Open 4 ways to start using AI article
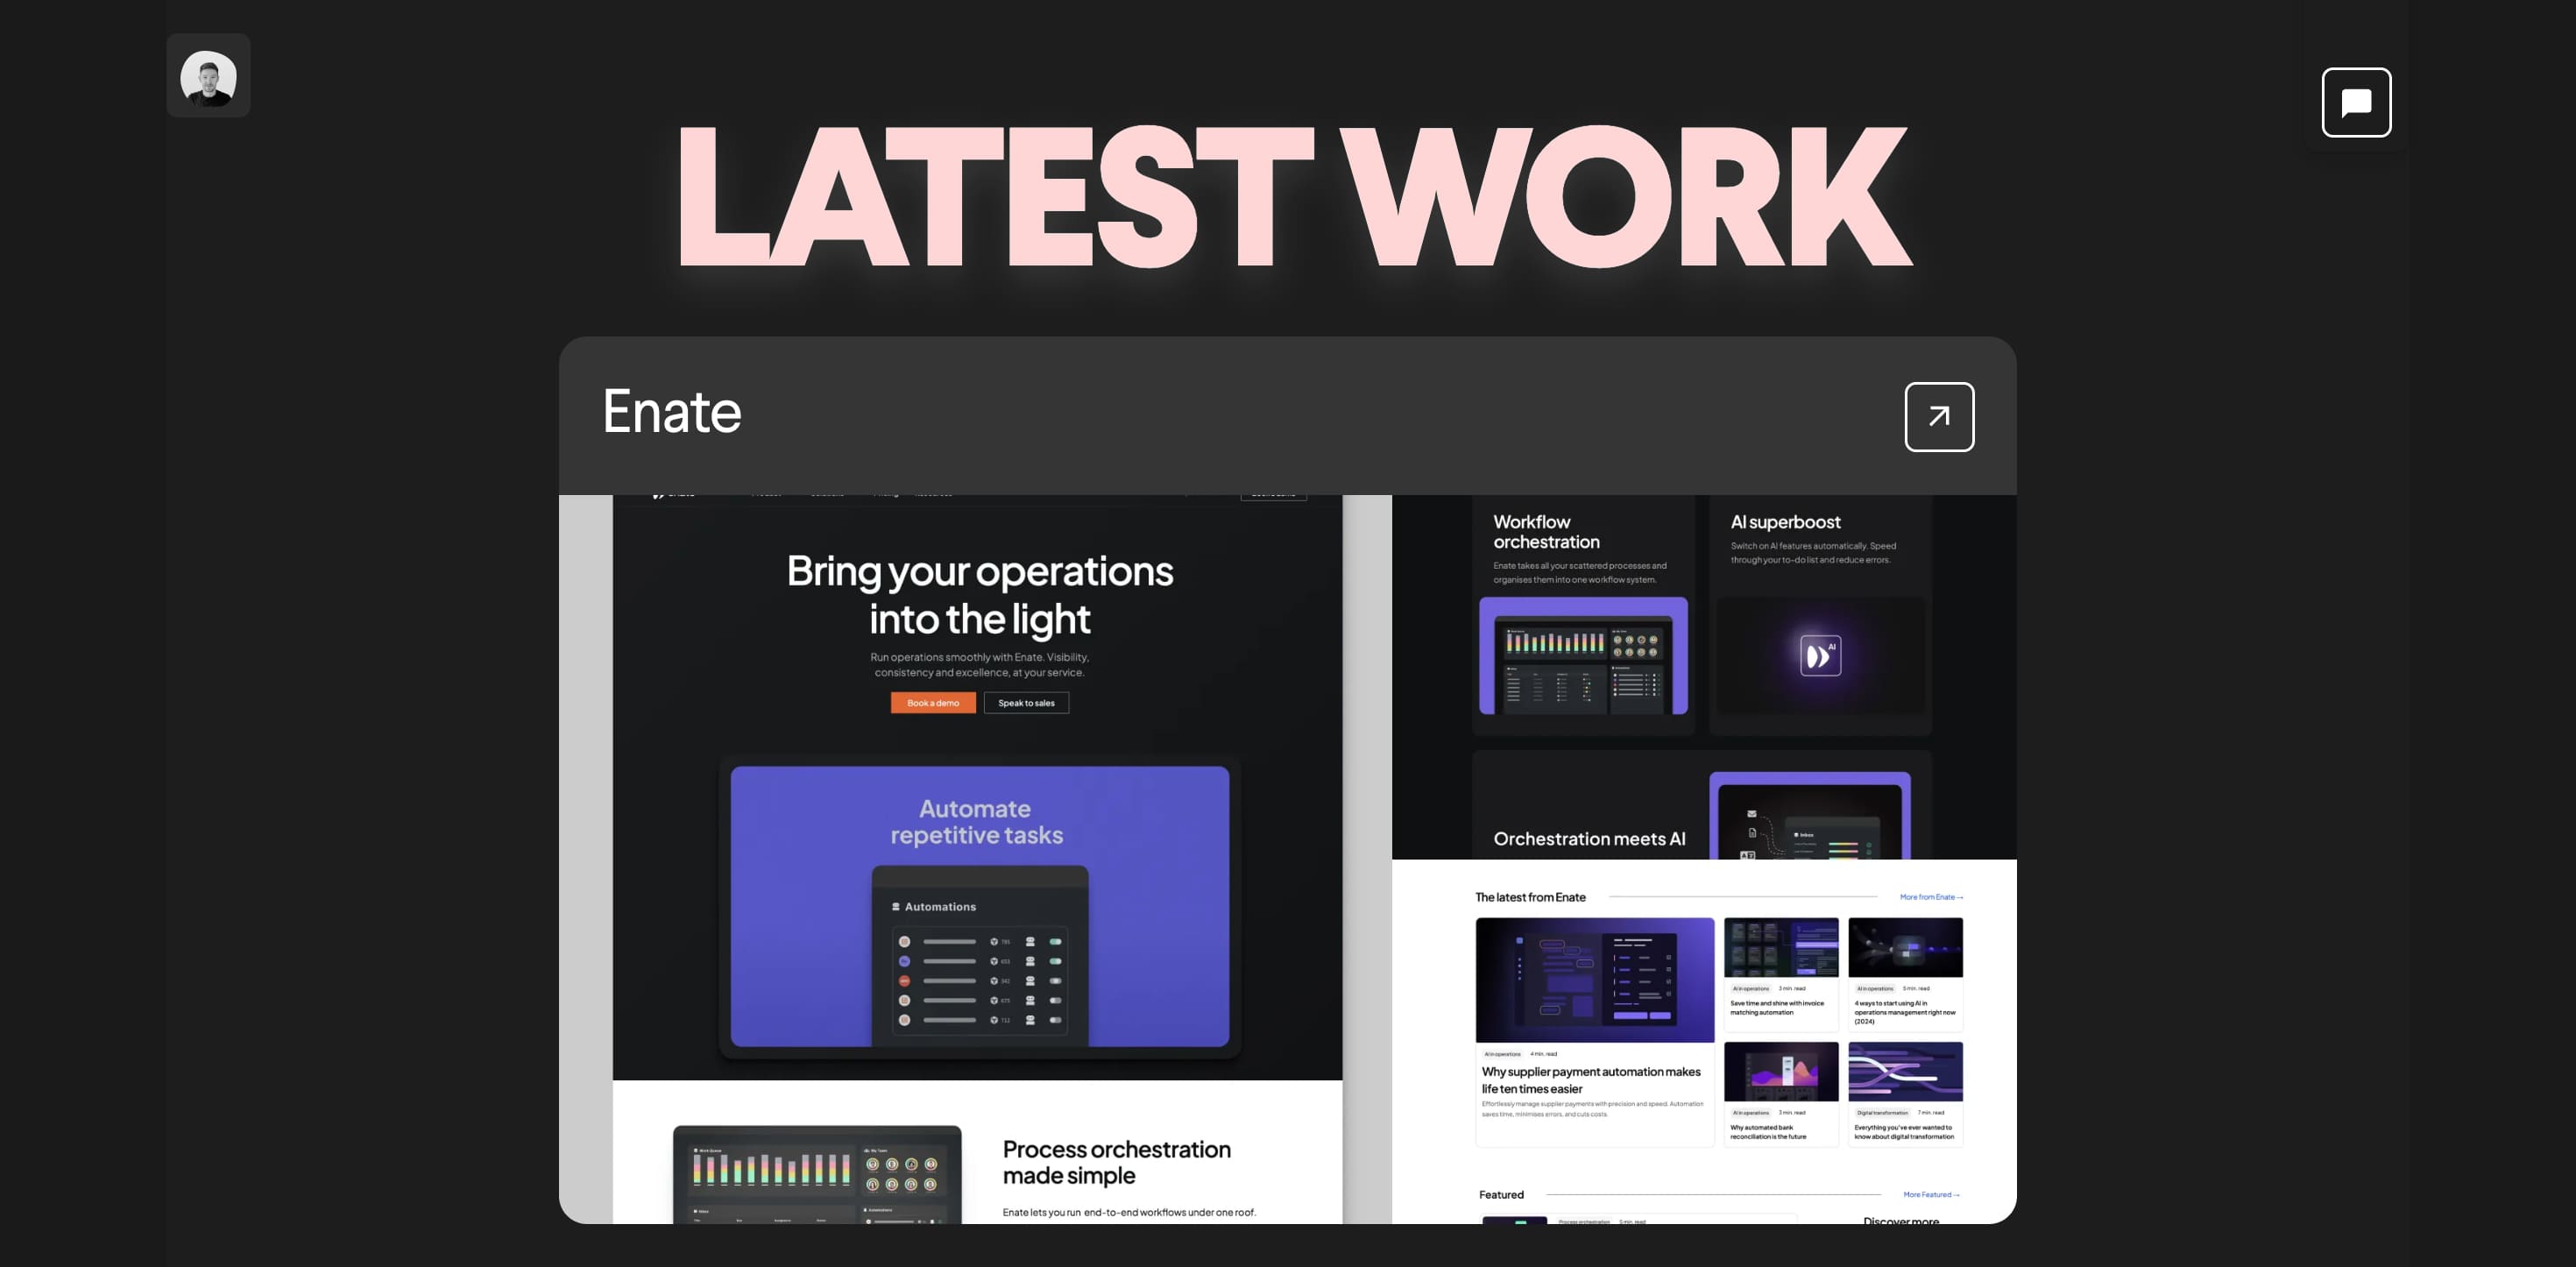Viewport: 2576px width, 1267px height. pos(1904,1012)
